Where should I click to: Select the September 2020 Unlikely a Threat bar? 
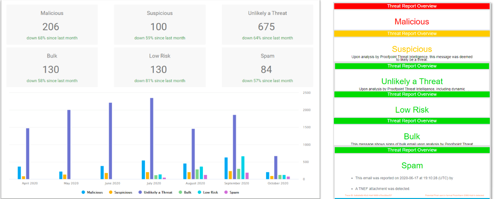click(x=235, y=147)
